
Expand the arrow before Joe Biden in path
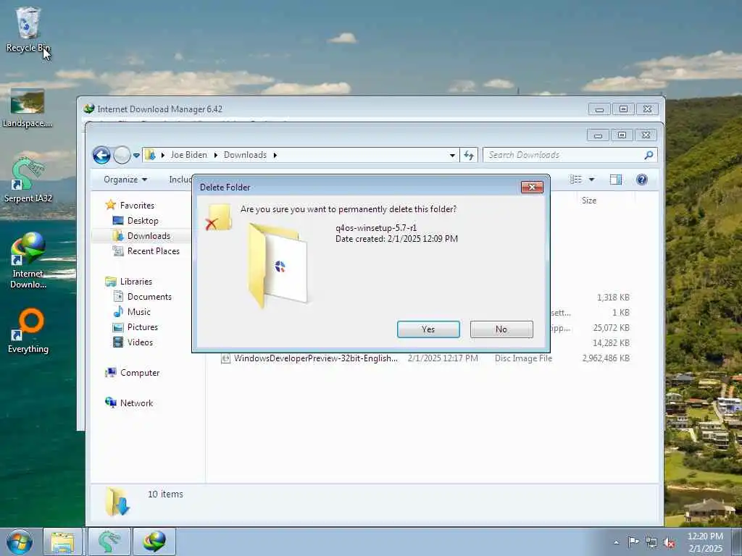163,155
